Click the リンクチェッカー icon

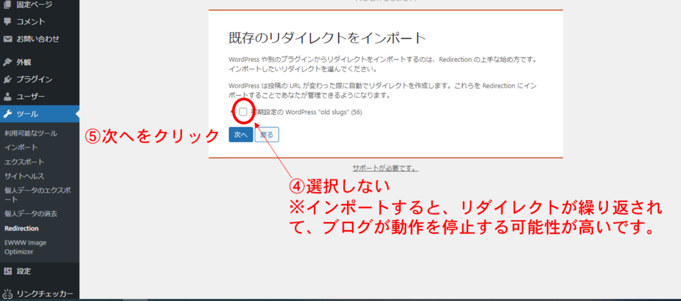pyautogui.click(x=7, y=294)
